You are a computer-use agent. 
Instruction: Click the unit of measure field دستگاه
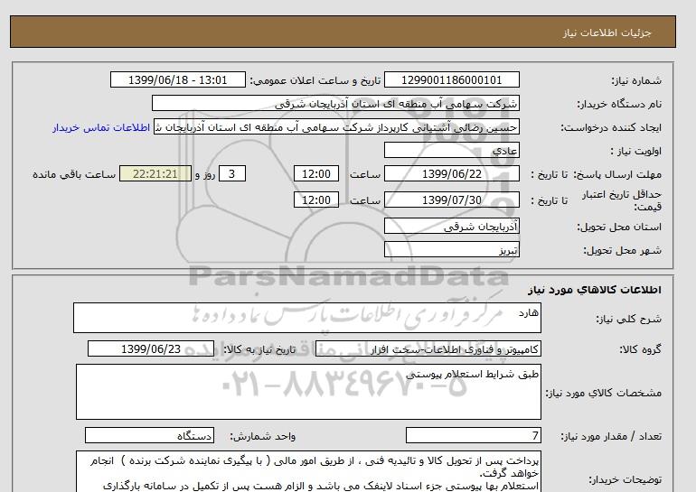[149, 436]
